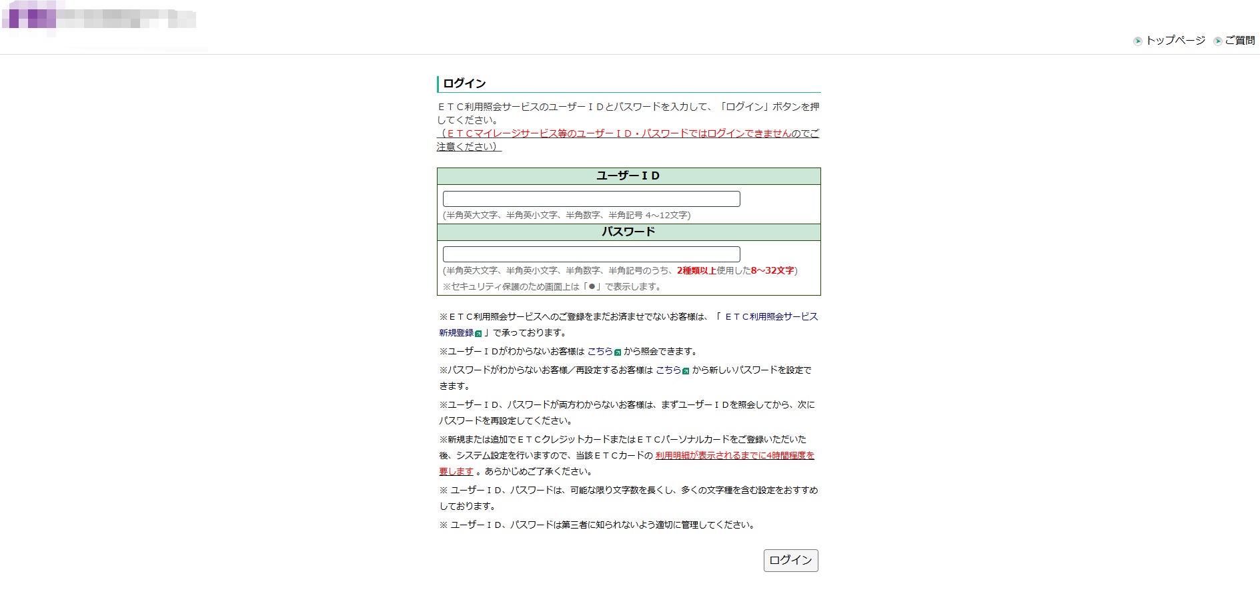Click the arrow icon beside トップページ
This screenshot has width=1260, height=602.
point(1138,41)
